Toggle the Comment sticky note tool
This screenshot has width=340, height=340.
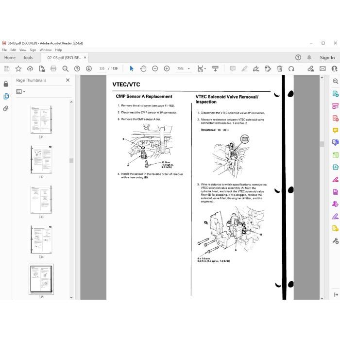(233, 69)
